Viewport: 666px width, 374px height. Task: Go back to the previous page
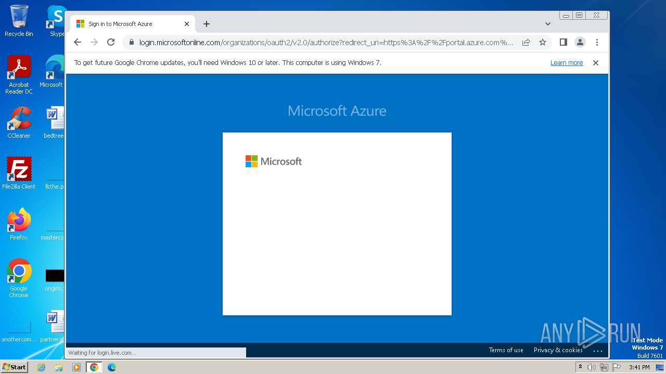[78, 42]
